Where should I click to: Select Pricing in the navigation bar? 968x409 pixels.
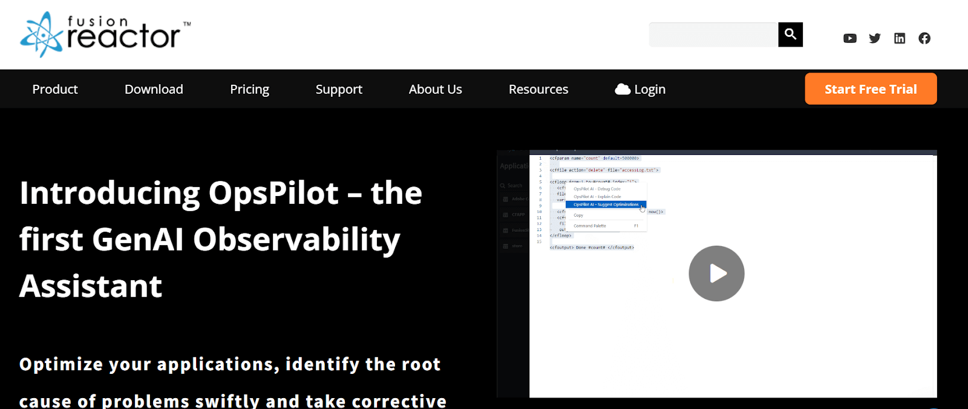click(249, 90)
